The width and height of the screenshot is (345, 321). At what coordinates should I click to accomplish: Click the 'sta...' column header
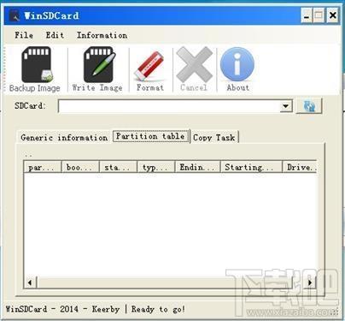pos(118,167)
